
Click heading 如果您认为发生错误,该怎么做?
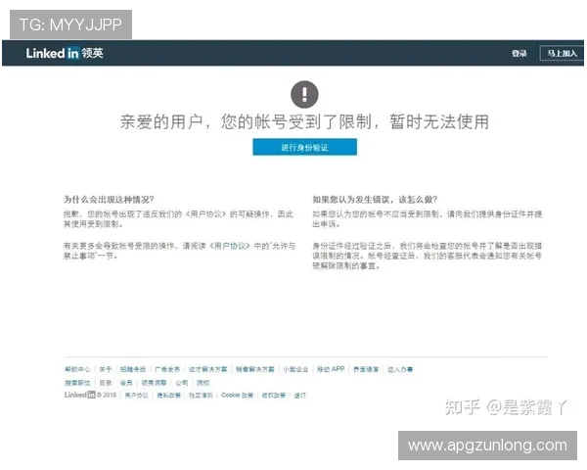tap(375, 200)
